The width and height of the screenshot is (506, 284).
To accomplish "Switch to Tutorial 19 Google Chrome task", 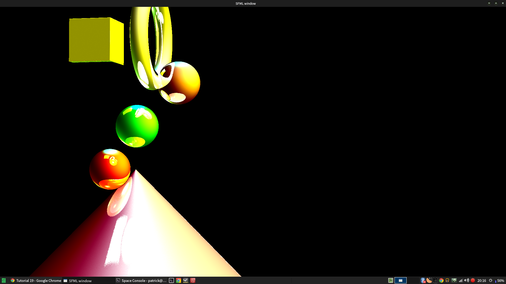I will pos(36,281).
